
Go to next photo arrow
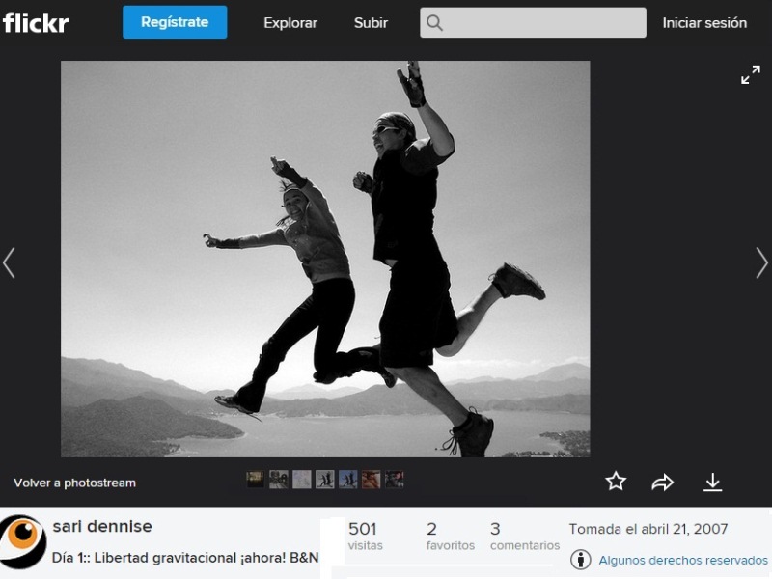(x=761, y=262)
